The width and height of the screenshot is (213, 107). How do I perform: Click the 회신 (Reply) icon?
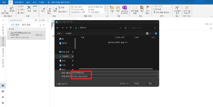[43, 7]
